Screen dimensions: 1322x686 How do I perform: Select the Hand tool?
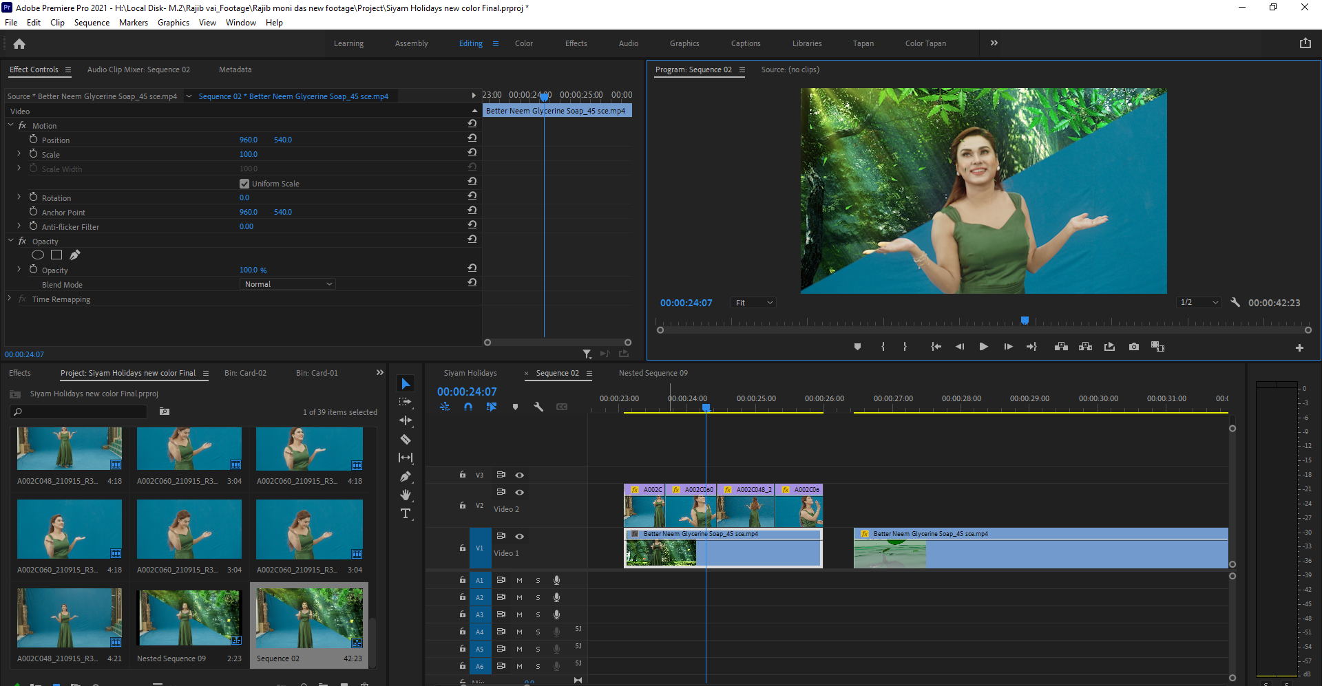pyautogui.click(x=406, y=495)
